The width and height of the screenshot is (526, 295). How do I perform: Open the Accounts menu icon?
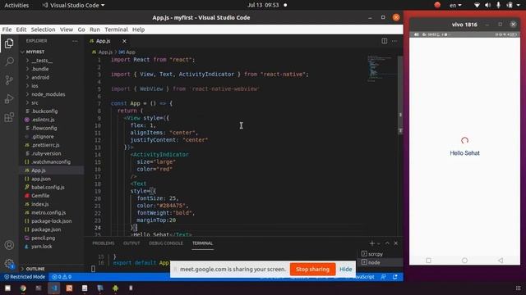click(x=9, y=245)
